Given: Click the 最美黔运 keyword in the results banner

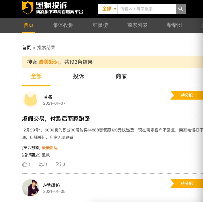Looking at the screenshot, I should tap(49, 62).
